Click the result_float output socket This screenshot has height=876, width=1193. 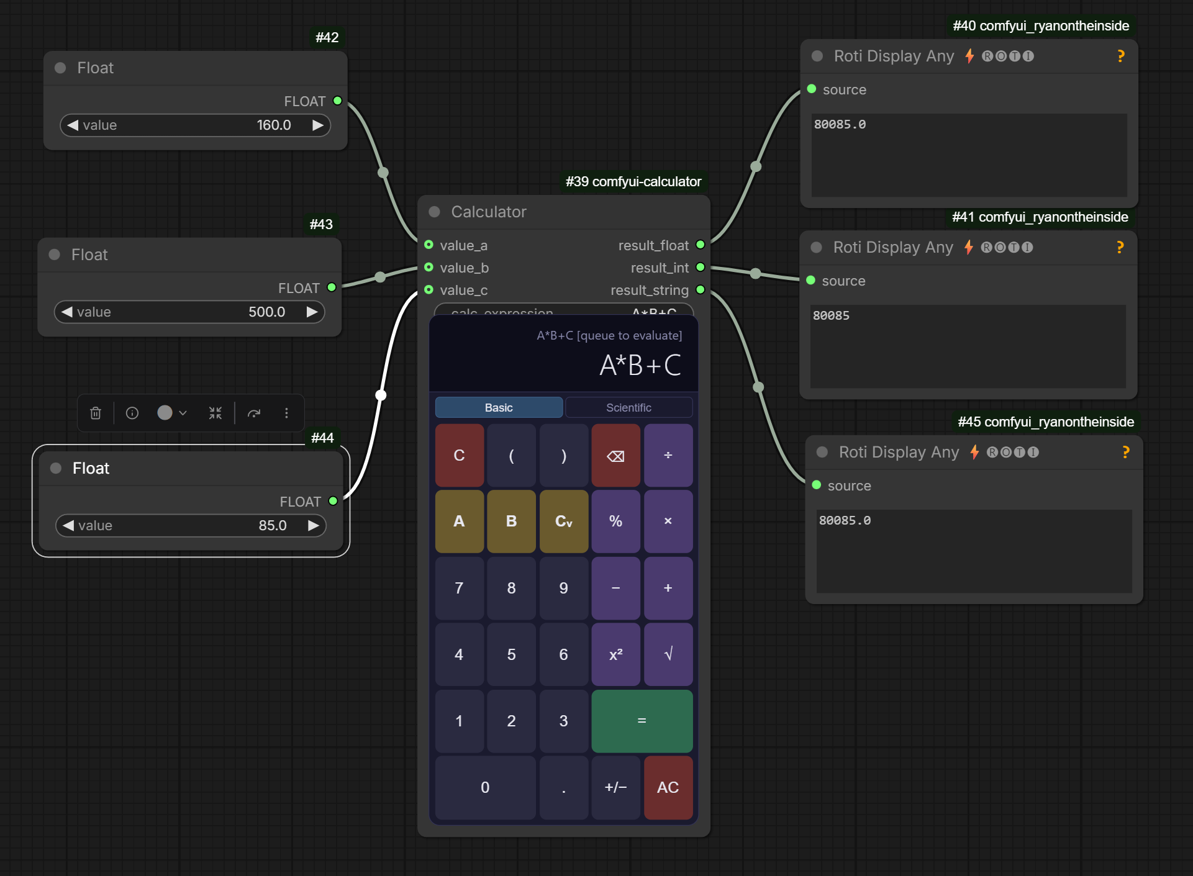(701, 245)
